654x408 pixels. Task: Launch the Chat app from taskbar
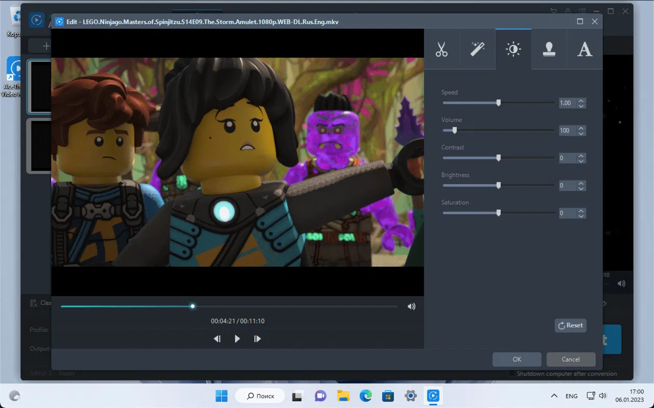pos(320,396)
